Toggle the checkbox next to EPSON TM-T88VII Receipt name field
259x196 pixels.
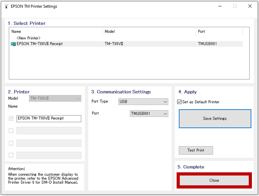coord(11,118)
